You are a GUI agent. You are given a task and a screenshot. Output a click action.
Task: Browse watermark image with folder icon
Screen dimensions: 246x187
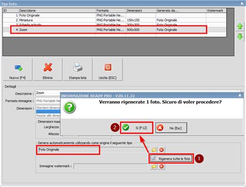[154, 166]
